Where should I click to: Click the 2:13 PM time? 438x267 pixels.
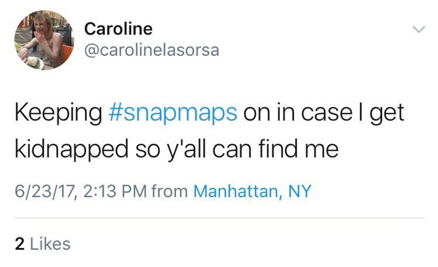coord(114,192)
